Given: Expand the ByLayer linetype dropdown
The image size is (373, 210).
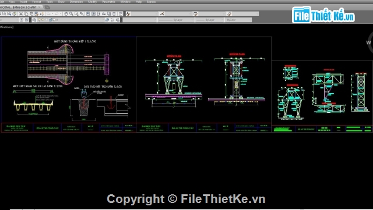Looking at the screenshot, I should (175, 20).
